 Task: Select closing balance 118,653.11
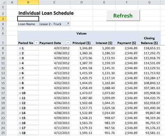tap(149, 48)
